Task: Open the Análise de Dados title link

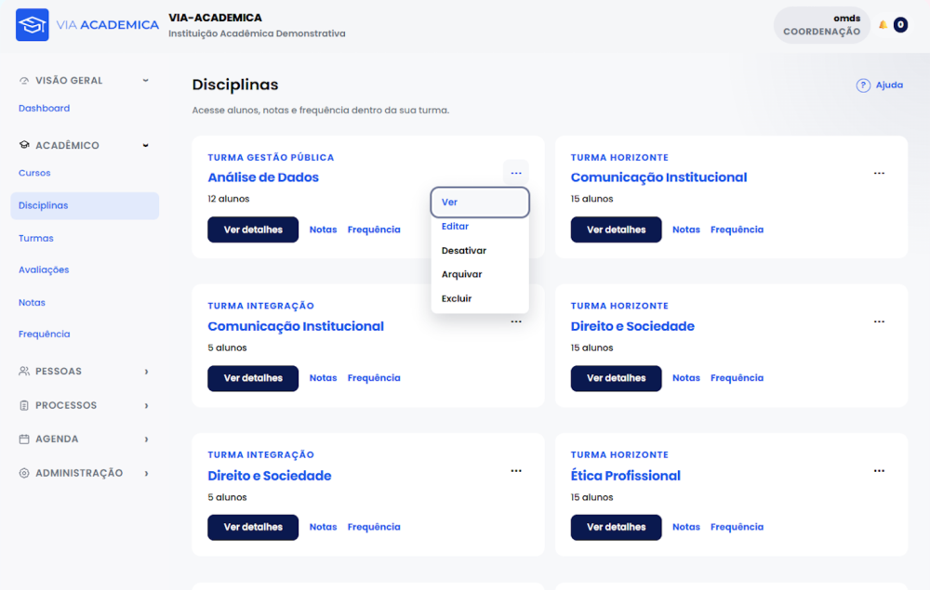Action: (263, 177)
